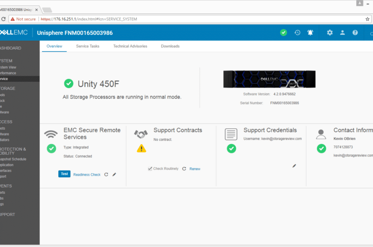This screenshot has width=373, height=247.
Task: Click the Renew contract link
Action: pos(195,169)
